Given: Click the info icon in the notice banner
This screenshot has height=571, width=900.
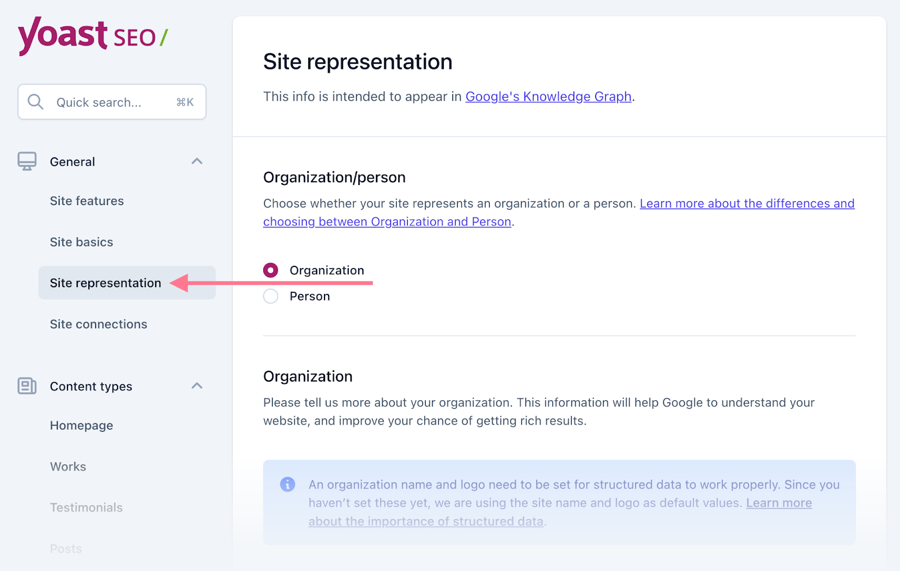Looking at the screenshot, I should 287,484.
